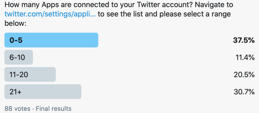This screenshot has height=113, width=259.
Task: Click the '6-10' option label text
Action: pyautogui.click(x=17, y=58)
